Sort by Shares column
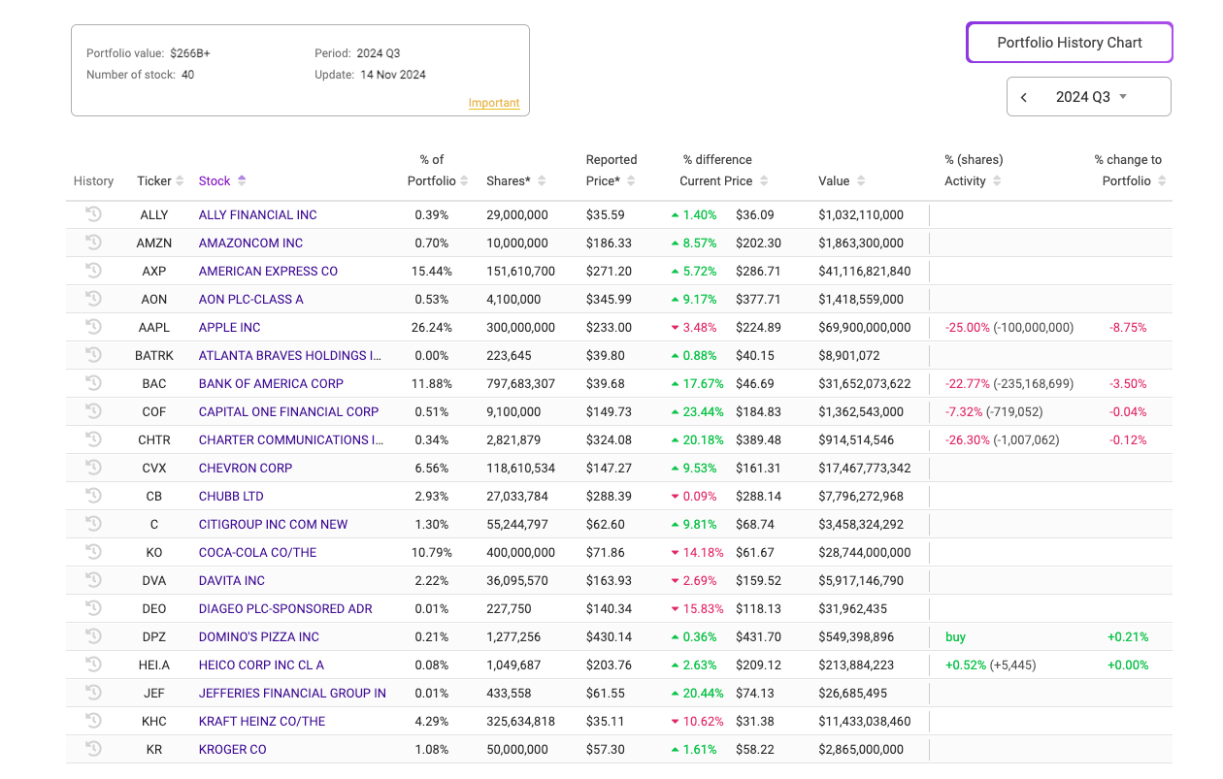1223x779 pixels. [515, 180]
